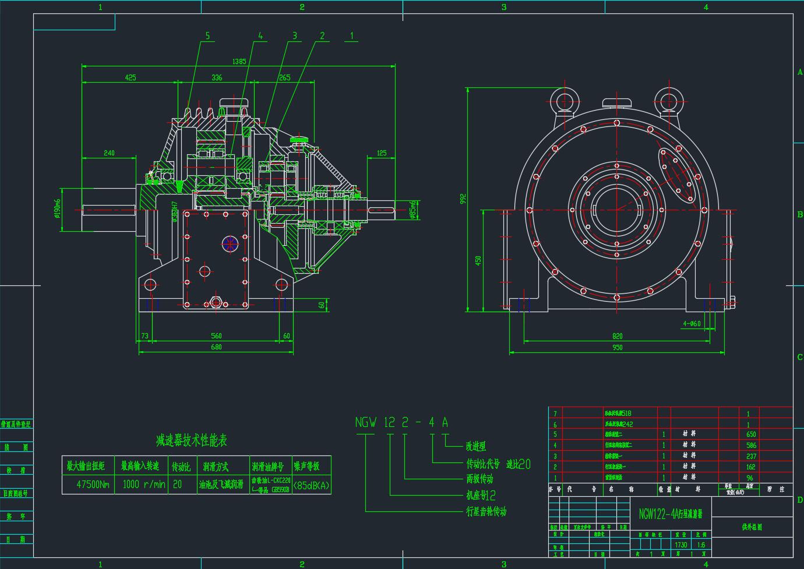Click the 4-ø60 hole annotation
This screenshot has height=569, width=804.
click(692, 323)
